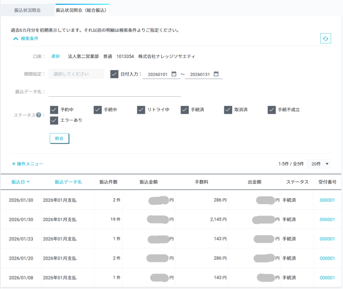Screen dimensions: 343x289
Task: Uncheck the 予約中 status checkbox
Action: point(54,110)
